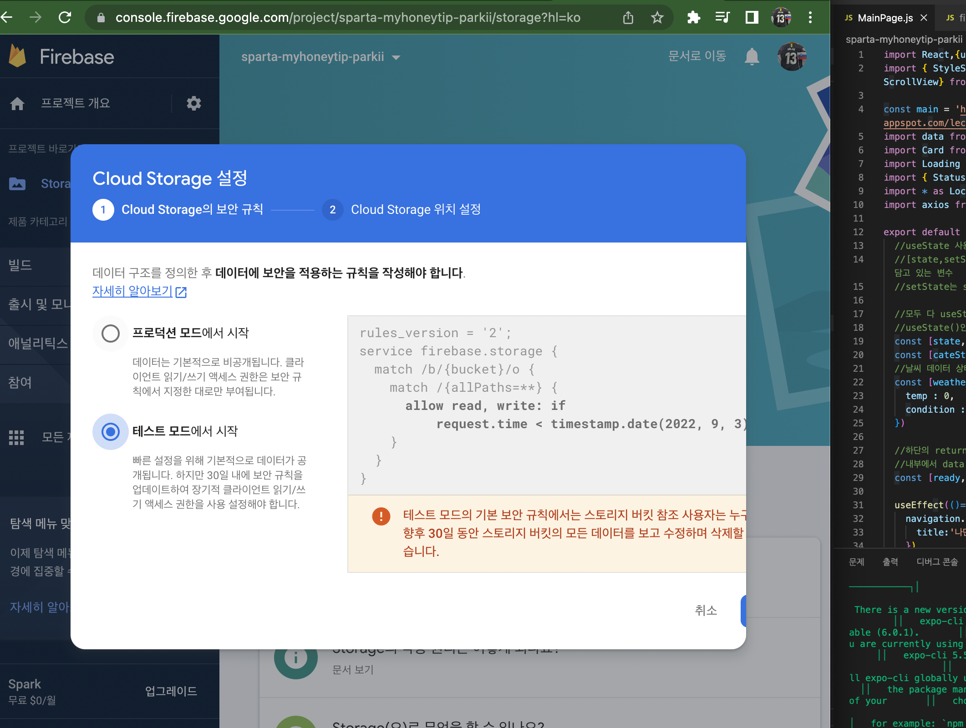Viewport: 966px width, 728px height.
Task: Click 'export default' on line 12
Action: (x=921, y=232)
